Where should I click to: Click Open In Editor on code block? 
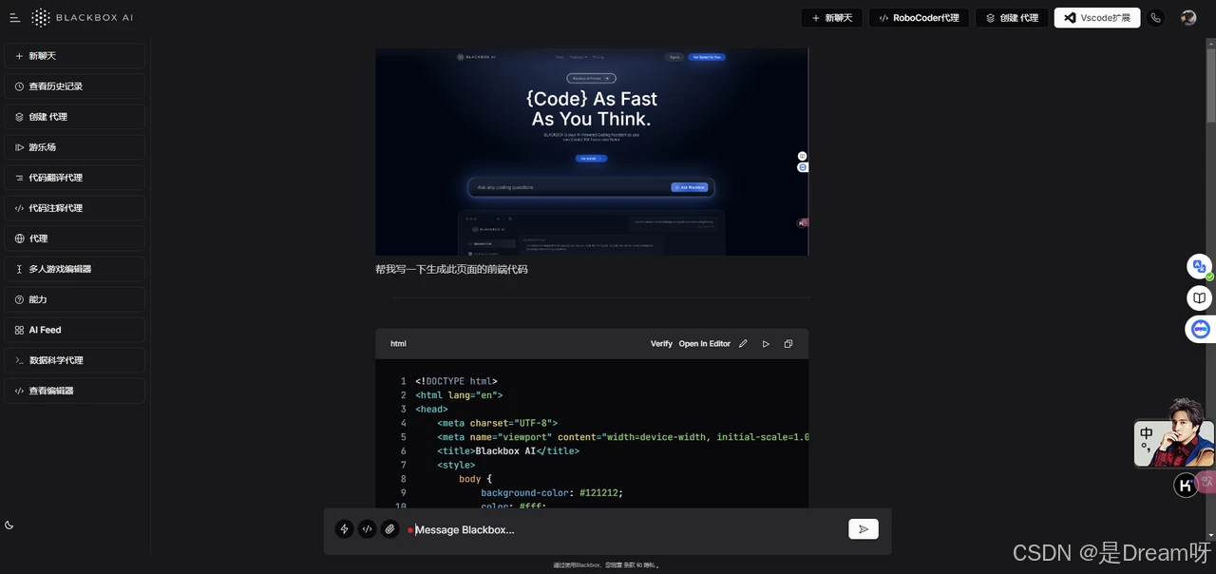click(x=705, y=344)
